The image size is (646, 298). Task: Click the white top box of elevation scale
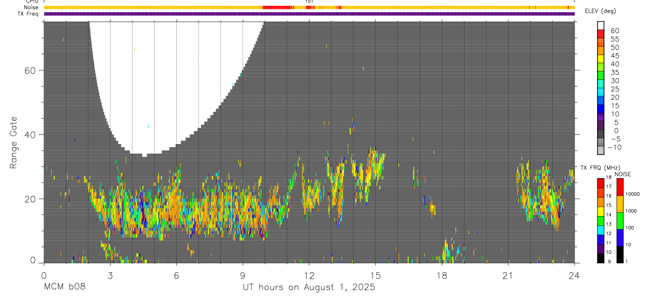601,24
